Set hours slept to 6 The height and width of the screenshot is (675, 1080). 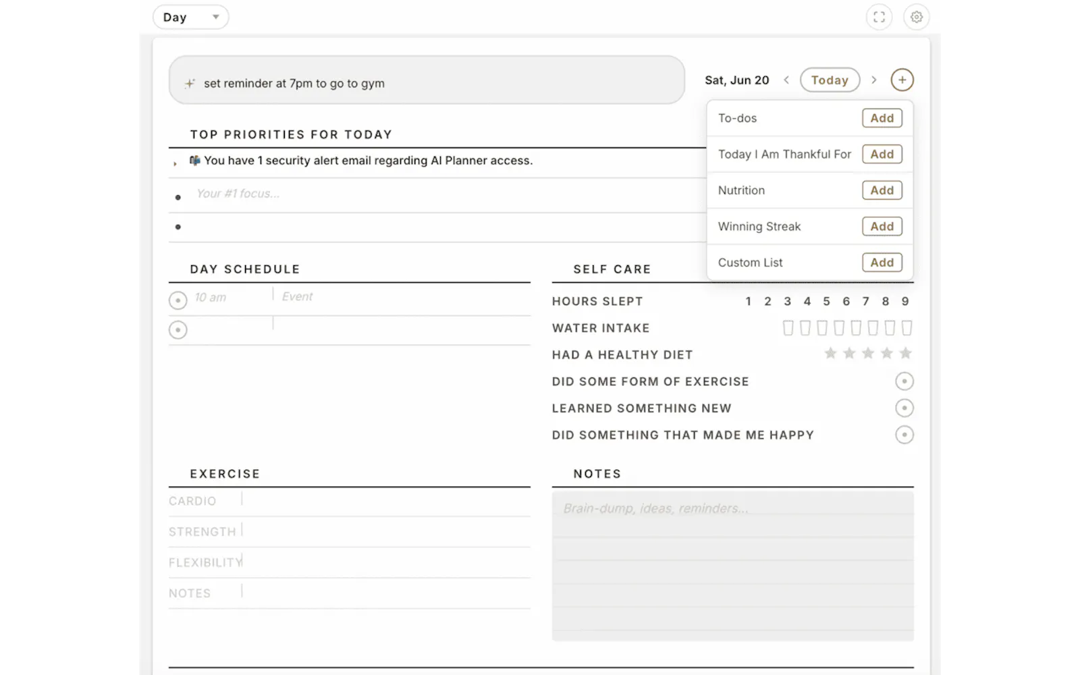coord(846,301)
